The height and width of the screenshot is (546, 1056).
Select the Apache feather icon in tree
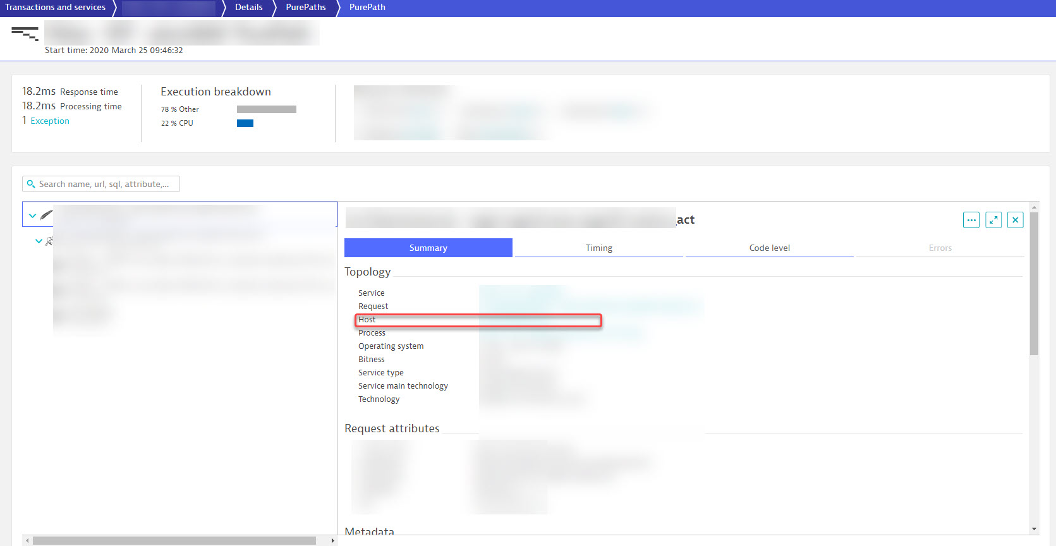(x=46, y=215)
